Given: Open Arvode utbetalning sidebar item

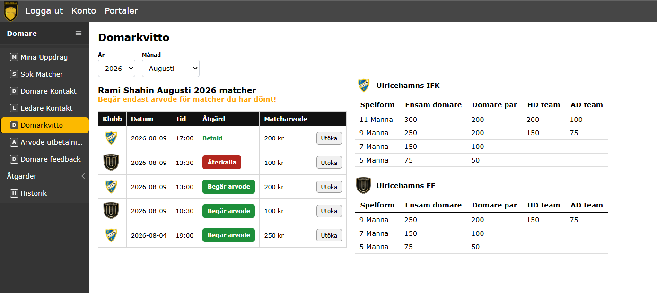Looking at the screenshot, I should tap(44, 142).
